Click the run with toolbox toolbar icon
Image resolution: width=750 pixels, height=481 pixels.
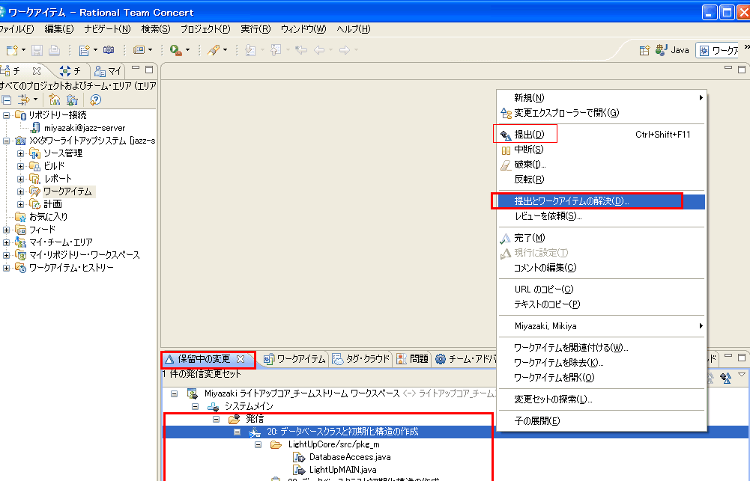click(175, 50)
